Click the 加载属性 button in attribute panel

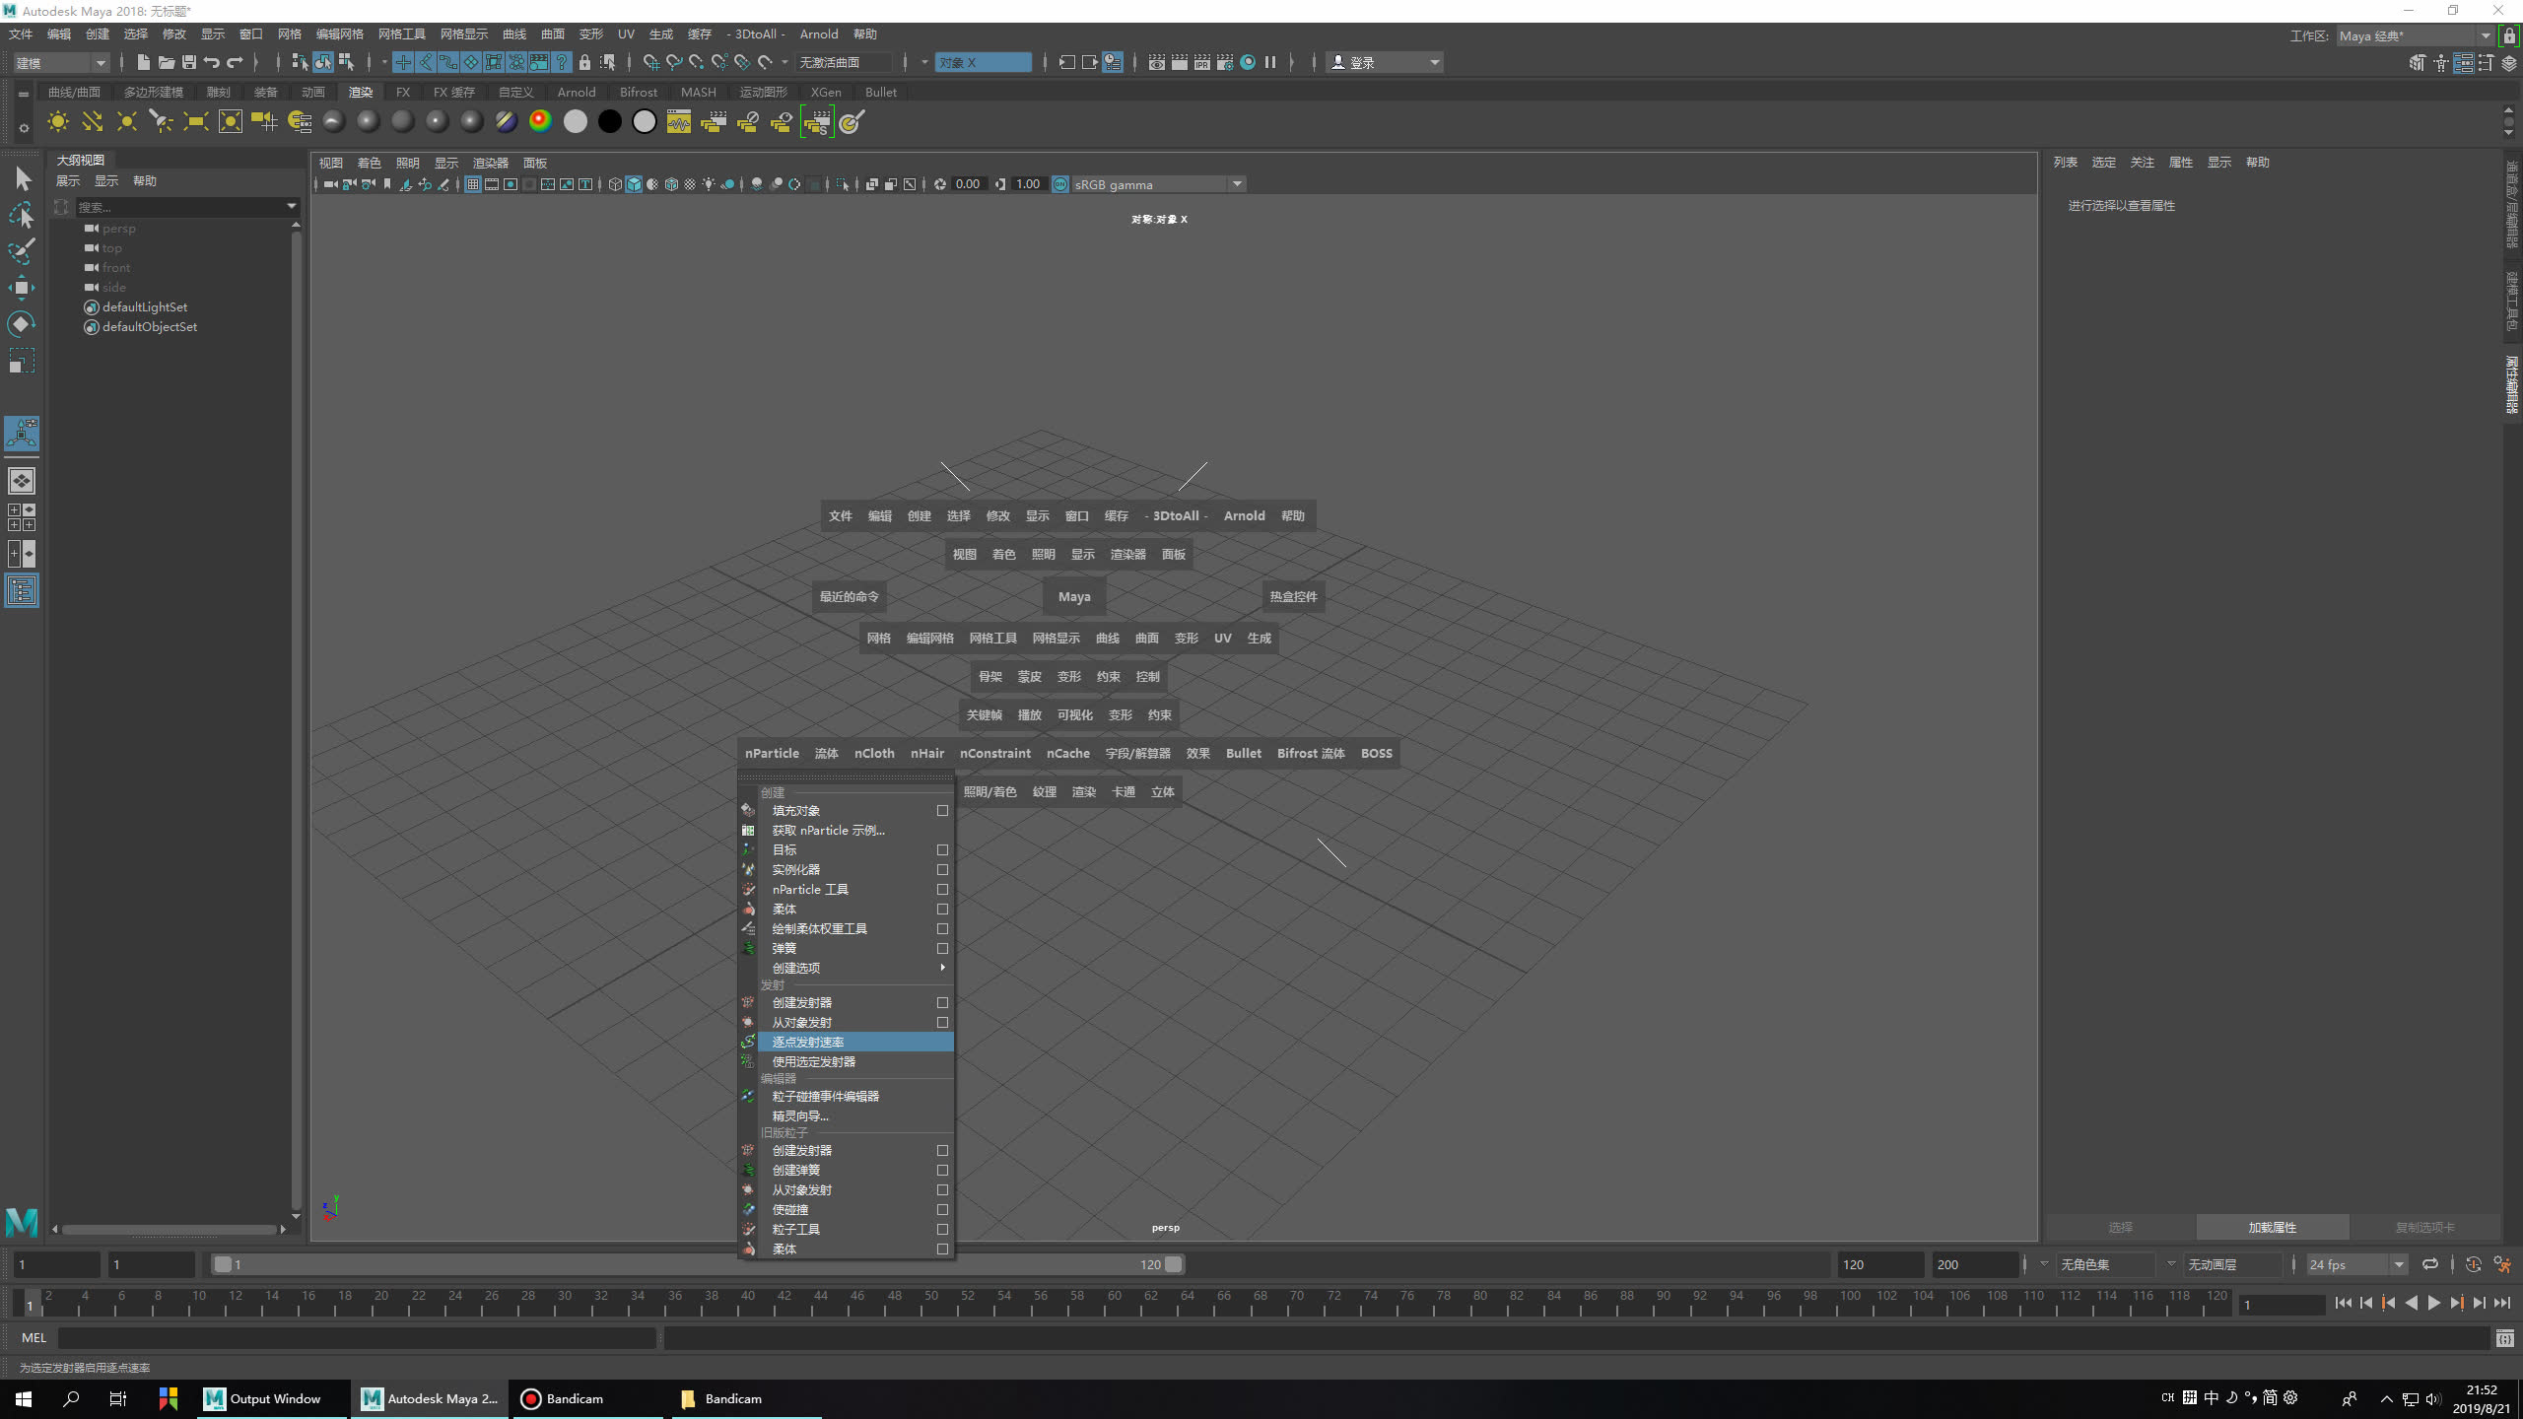tap(2272, 1227)
